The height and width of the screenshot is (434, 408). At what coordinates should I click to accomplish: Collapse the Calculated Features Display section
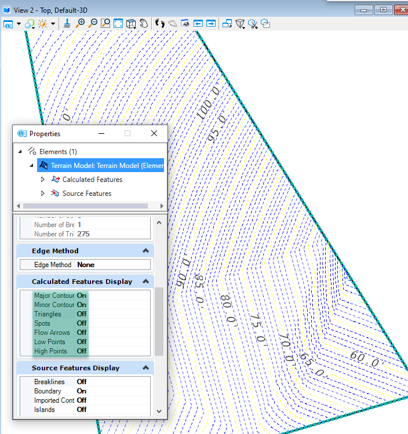click(145, 282)
